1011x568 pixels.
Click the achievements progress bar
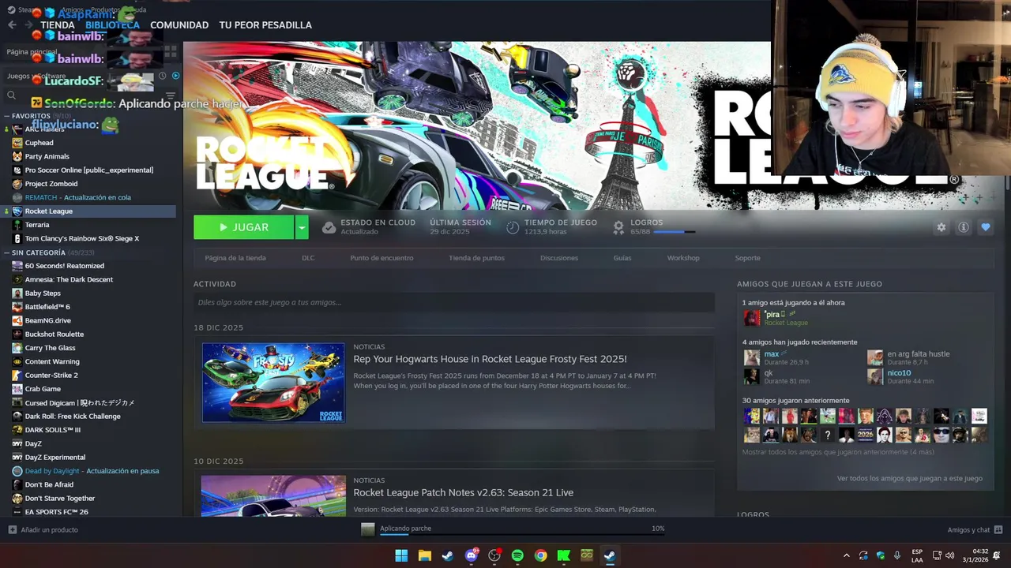pyautogui.click(x=674, y=232)
